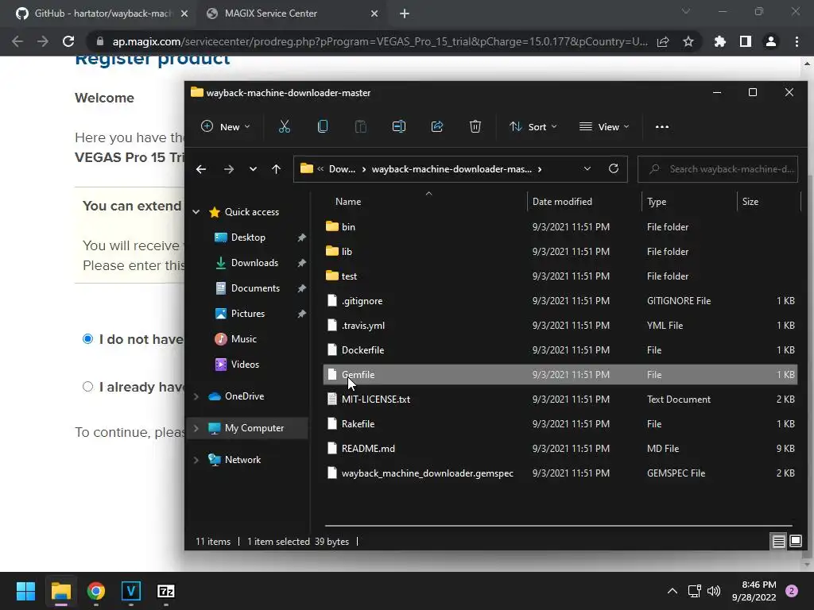Go up one folder level in Explorer

pos(276,169)
